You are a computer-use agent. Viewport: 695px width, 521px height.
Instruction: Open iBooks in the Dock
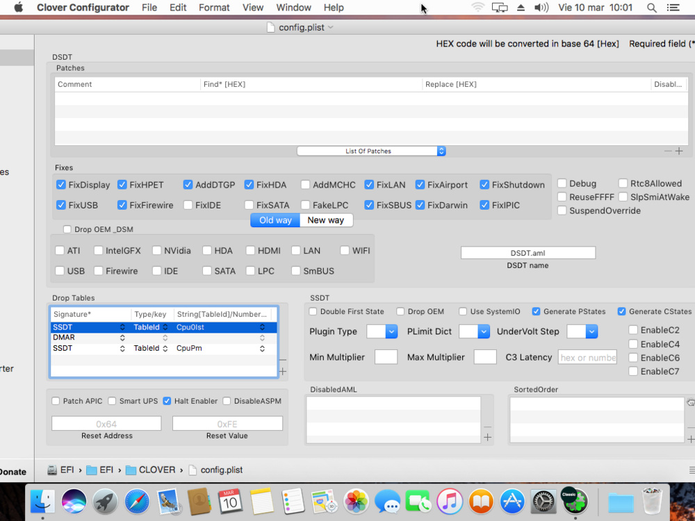coord(481,502)
